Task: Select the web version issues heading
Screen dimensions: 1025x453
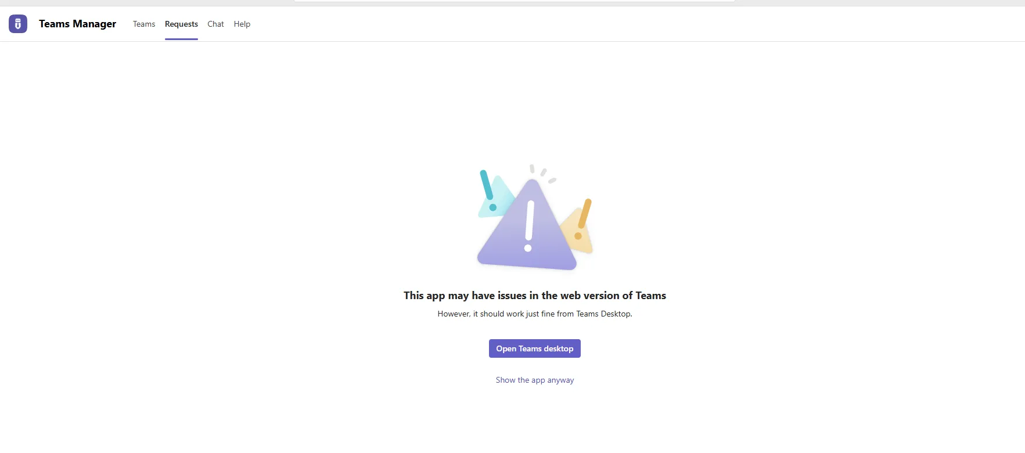Action: click(535, 296)
